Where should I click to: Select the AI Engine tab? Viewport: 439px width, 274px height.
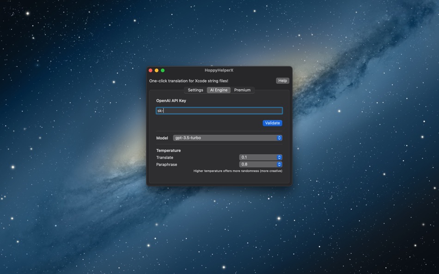point(219,90)
